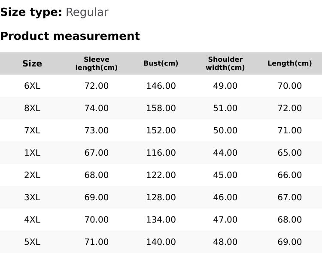This screenshot has width=322, height=253.
Task: Click the 69.00 length value for 5XL
Action: (x=290, y=242)
